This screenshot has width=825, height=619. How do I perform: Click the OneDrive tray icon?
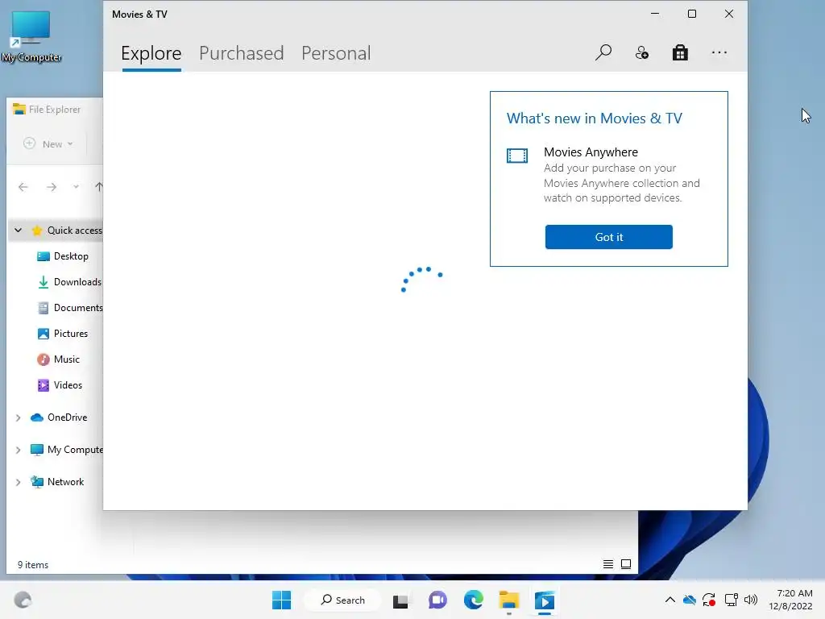pyautogui.click(x=690, y=600)
